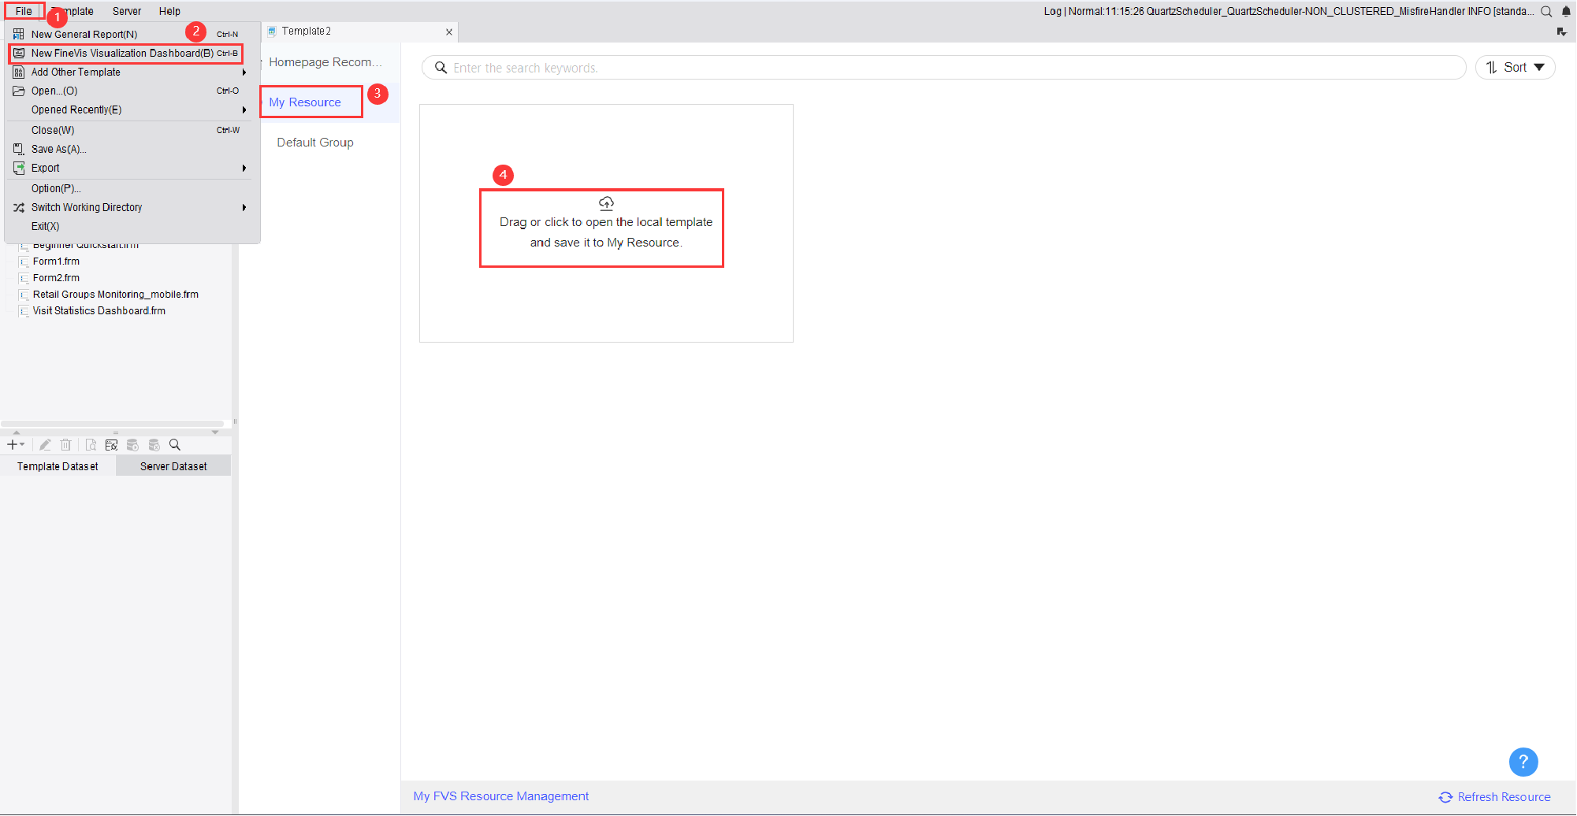The image size is (1577, 816).
Task: Choose Save As(A)... entry
Action: click(x=132, y=149)
